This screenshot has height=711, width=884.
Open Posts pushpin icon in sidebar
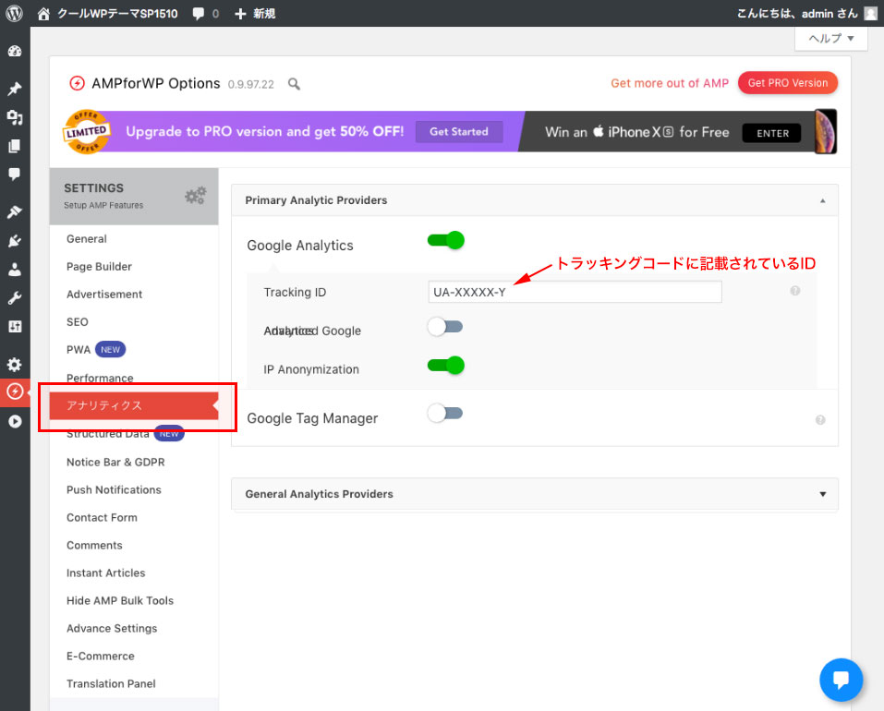click(15, 89)
